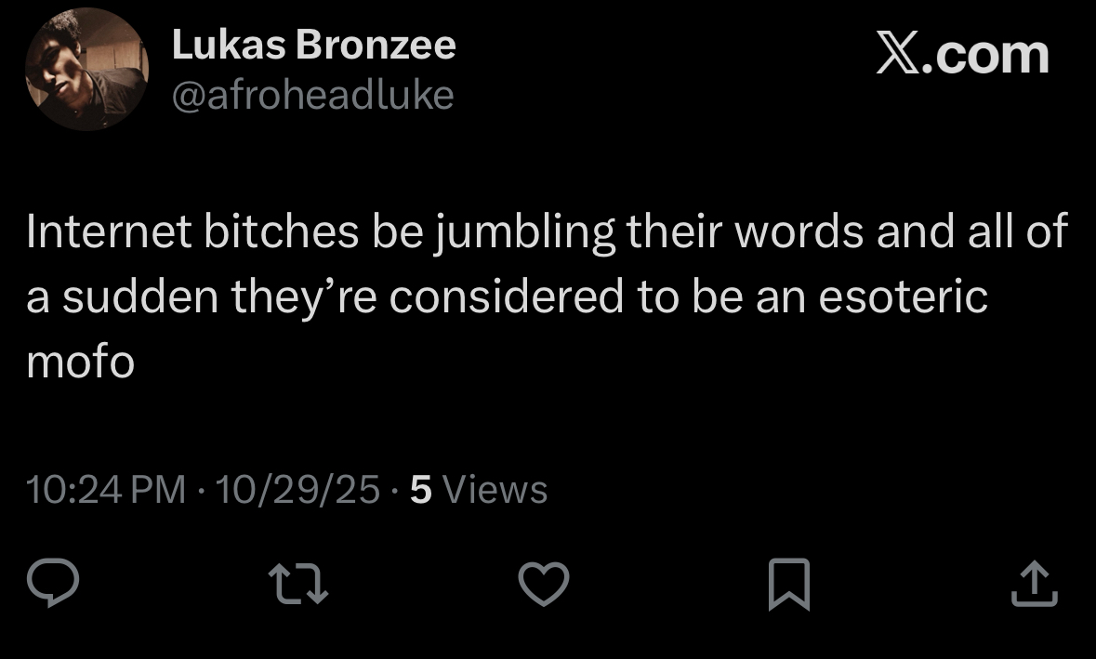Tap the repost arrows icon
Image resolution: width=1096 pixels, height=659 pixels.
pyautogui.click(x=297, y=586)
